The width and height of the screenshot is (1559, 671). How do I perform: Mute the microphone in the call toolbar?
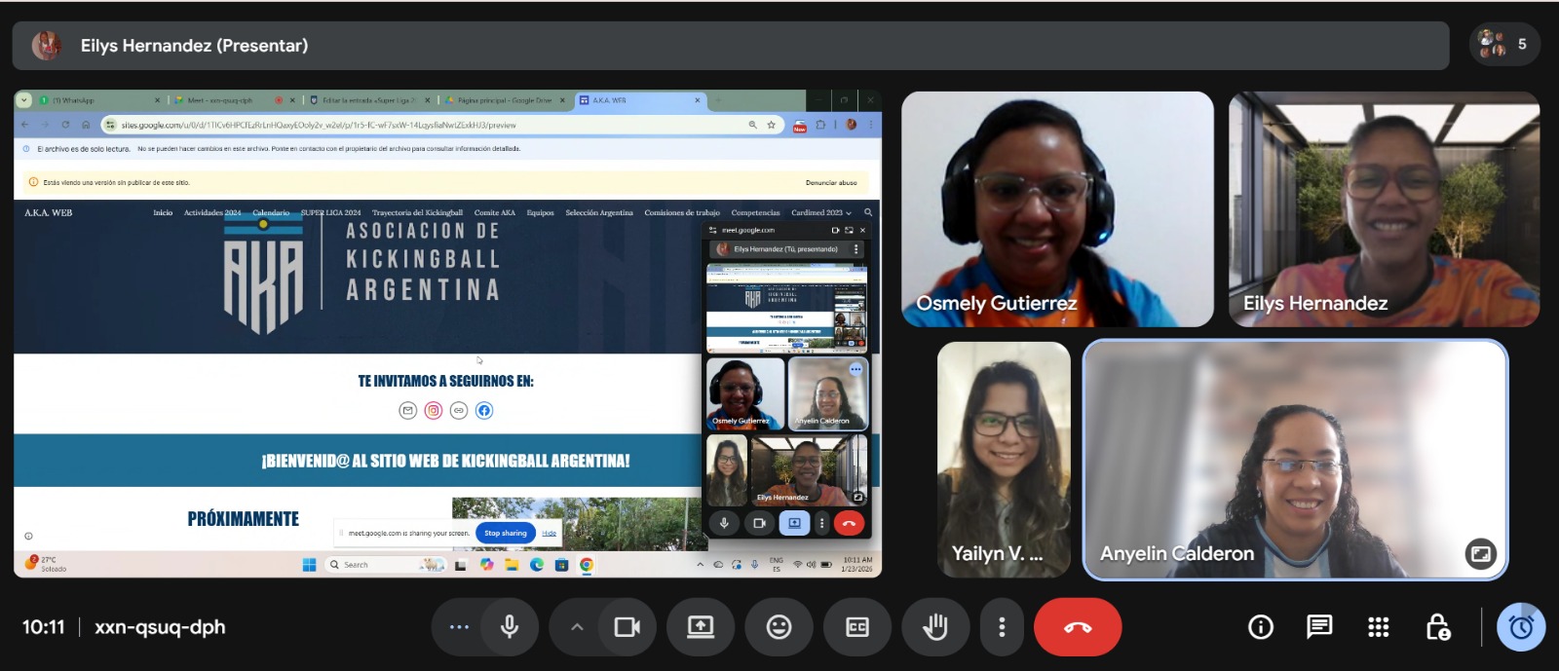(x=509, y=627)
